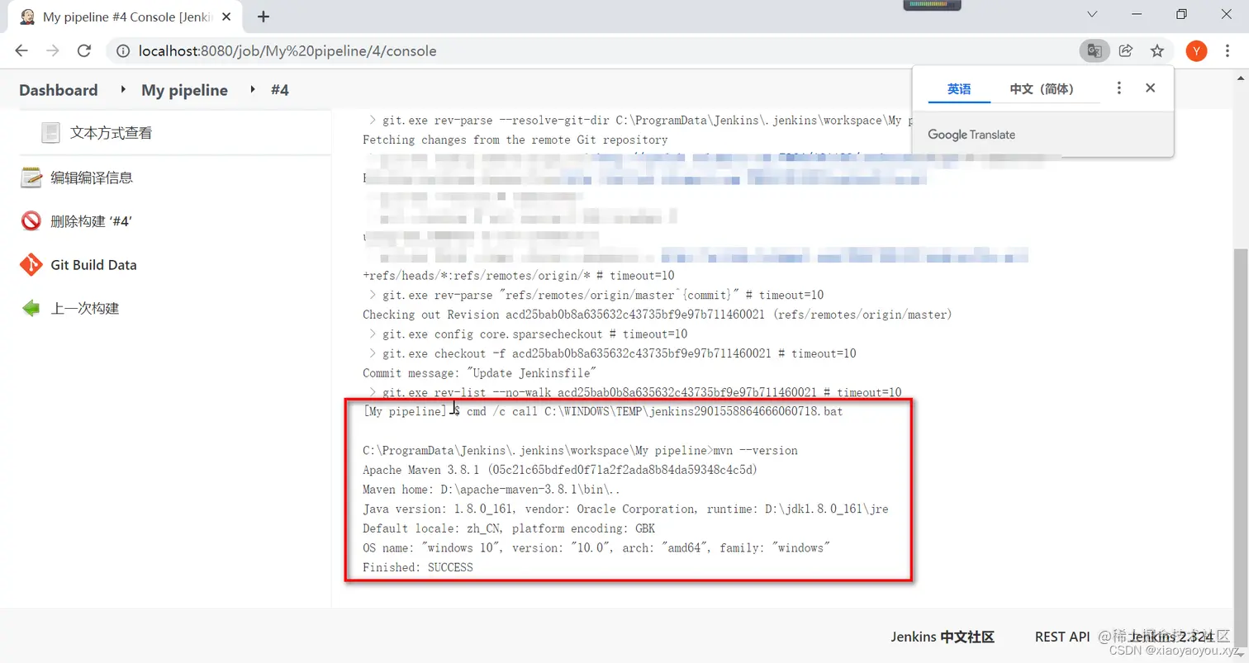Click the '+refs/heads/*:refs/remotes/origin/*' line
The height and width of the screenshot is (663, 1249).
tap(519, 276)
